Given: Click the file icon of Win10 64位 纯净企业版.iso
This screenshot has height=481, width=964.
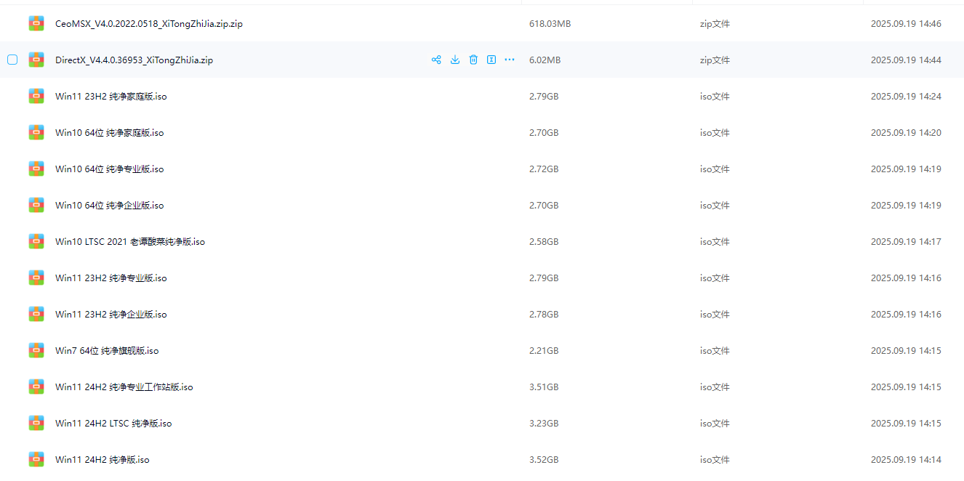Looking at the screenshot, I should coord(36,205).
